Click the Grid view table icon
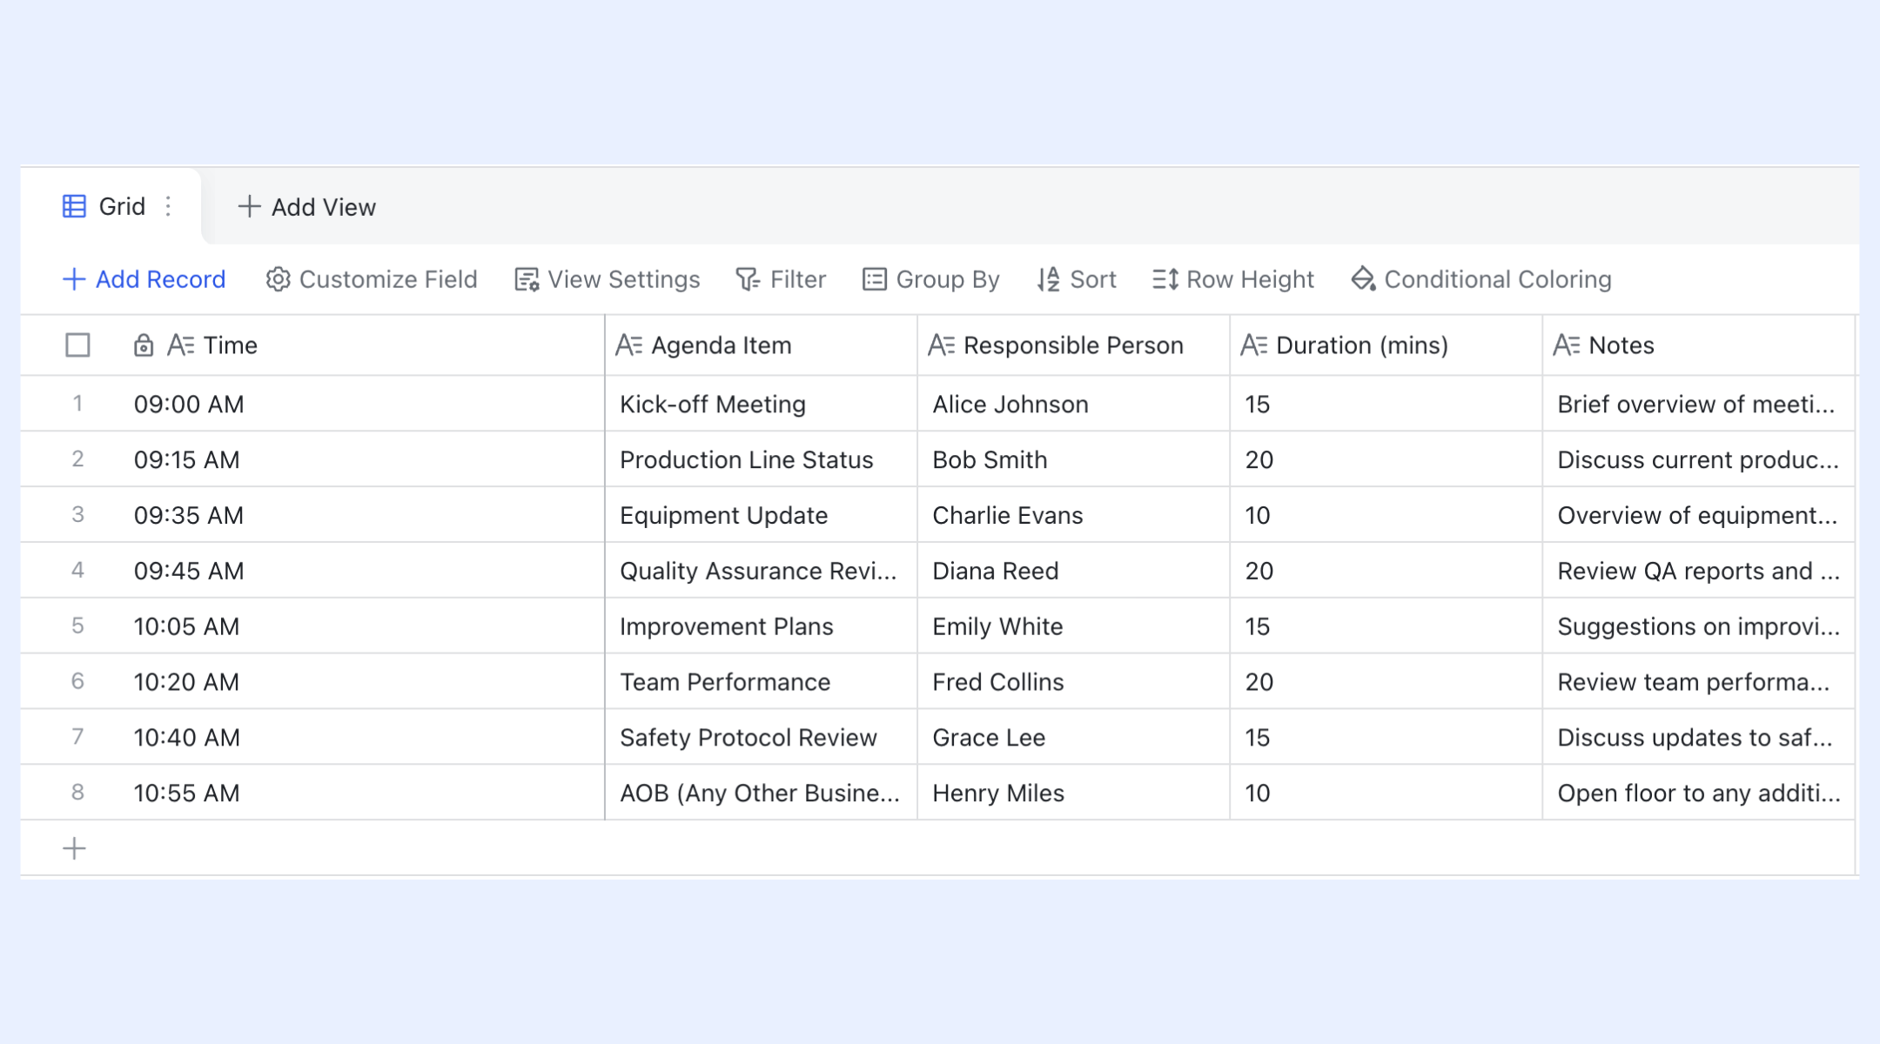The width and height of the screenshot is (1880, 1044). tap(74, 206)
